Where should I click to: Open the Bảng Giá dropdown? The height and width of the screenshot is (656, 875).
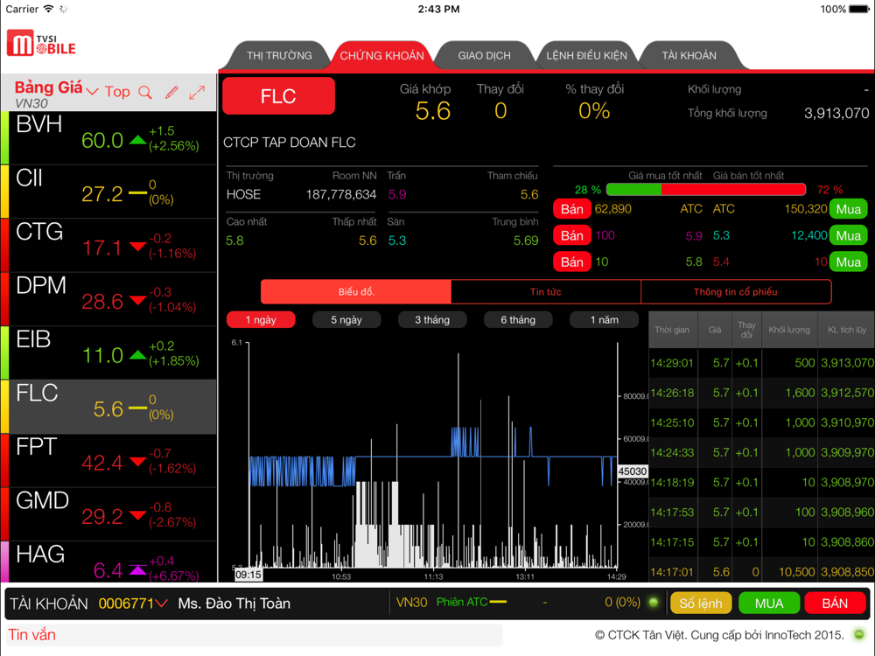click(x=56, y=88)
